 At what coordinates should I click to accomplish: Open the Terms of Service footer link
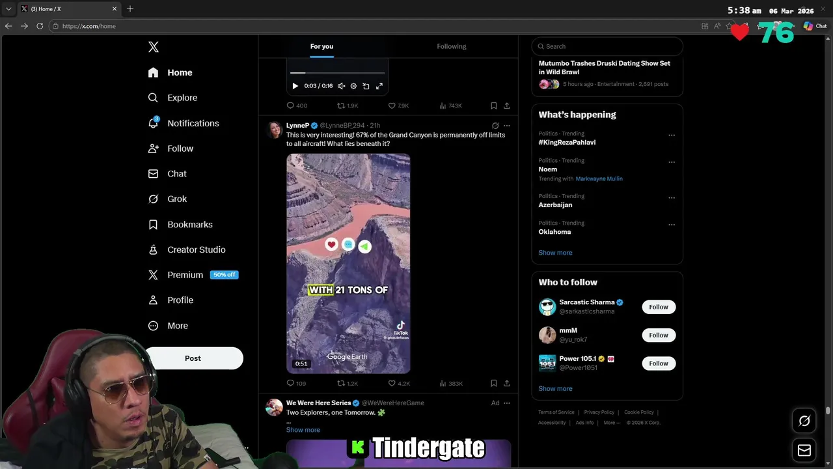[556, 412]
